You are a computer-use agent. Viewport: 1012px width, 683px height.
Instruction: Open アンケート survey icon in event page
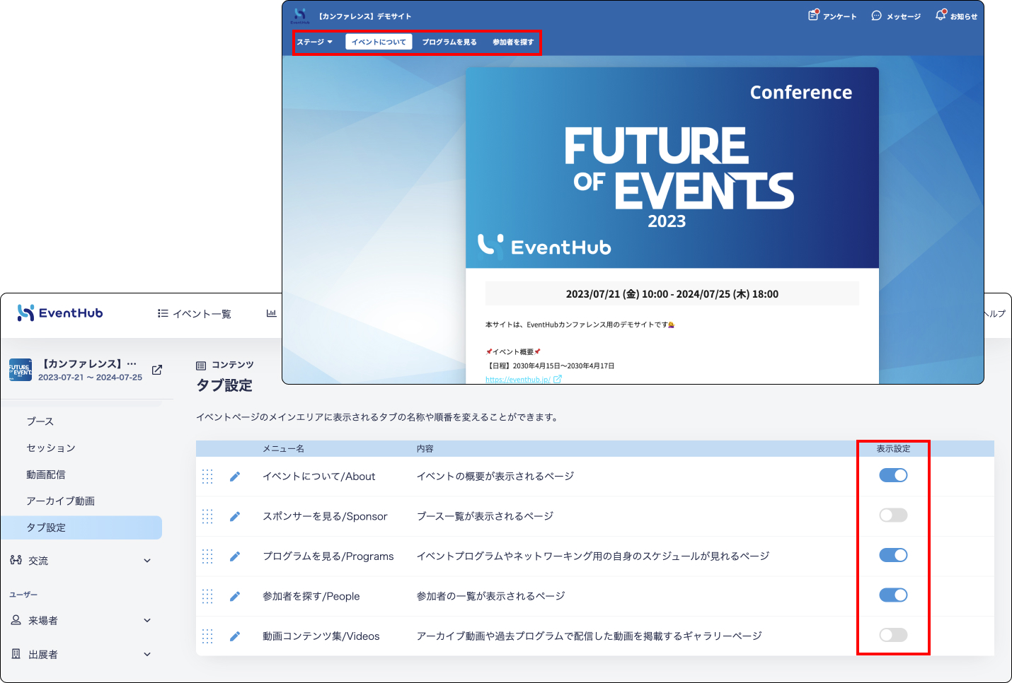[x=814, y=15]
